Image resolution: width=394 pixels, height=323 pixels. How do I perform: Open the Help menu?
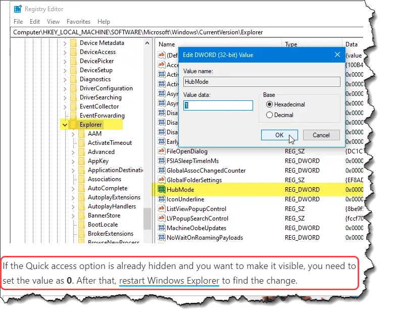(104, 22)
